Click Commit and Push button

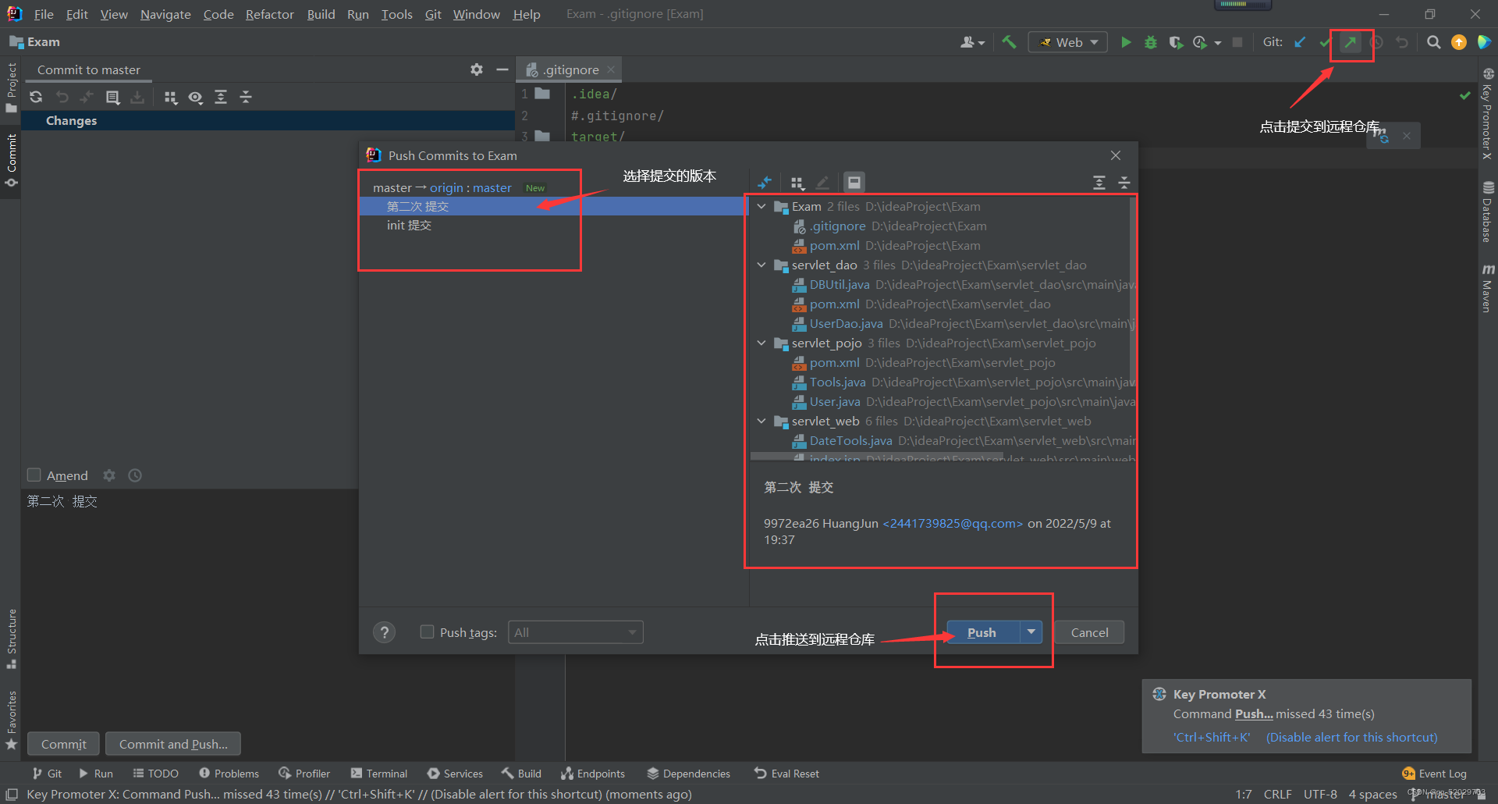(x=173, y=744)
